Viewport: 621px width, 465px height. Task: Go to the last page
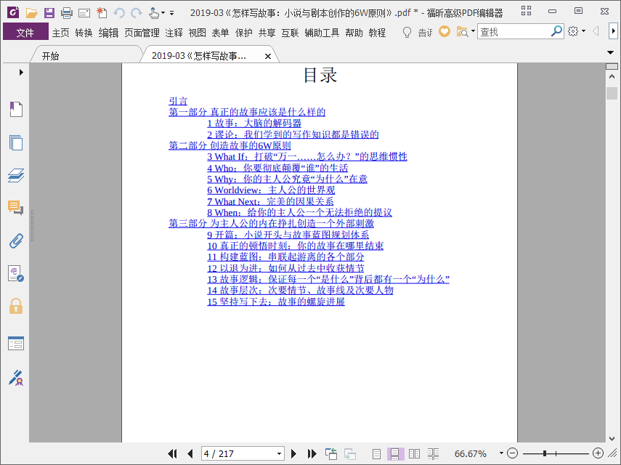(312, 453)
